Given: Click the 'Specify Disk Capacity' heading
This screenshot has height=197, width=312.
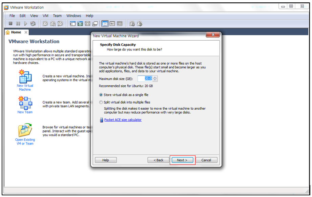Looking at the screenshot, I should 118,45.
